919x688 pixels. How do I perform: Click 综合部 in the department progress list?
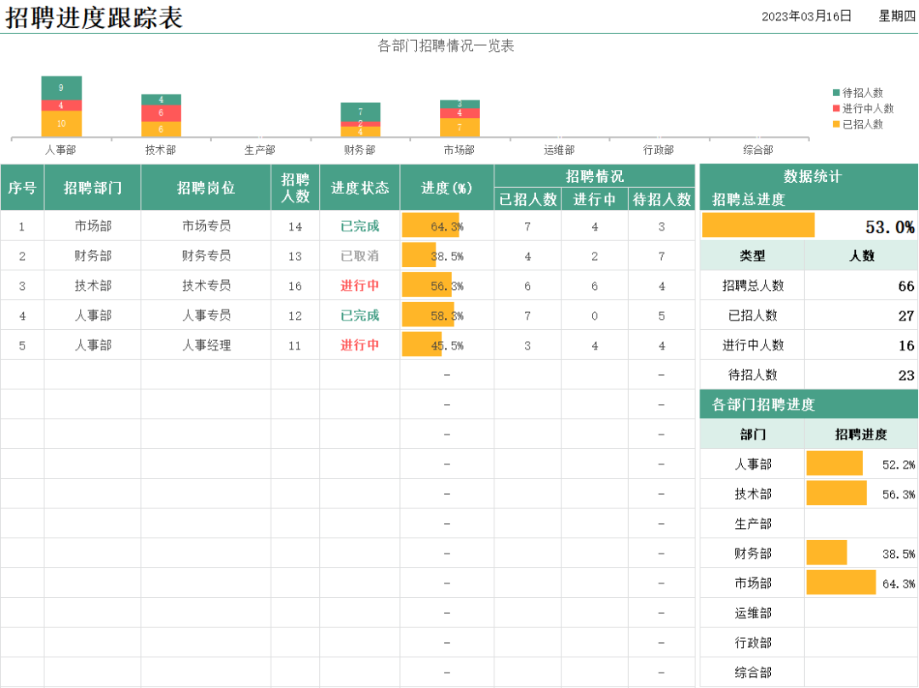tap(753, 672)
